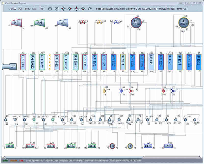
Task: Click the horizontal scrollbar thumb
Action: coord(74,157)
